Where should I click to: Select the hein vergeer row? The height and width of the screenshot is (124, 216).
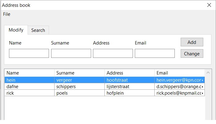point(105,80)
